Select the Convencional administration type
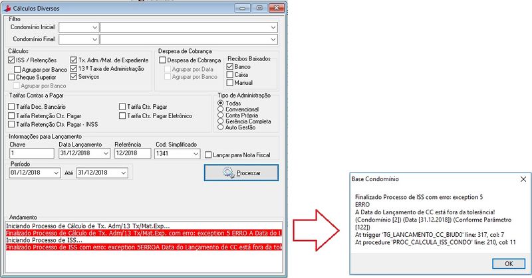 (x=221, y=109)
